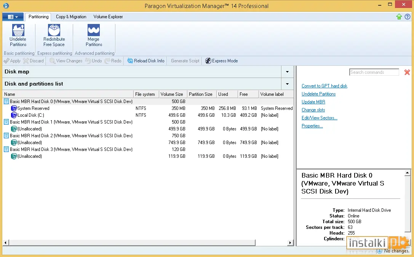Click the horizontal scrollbar left arrow
This screenshot has width=414, height=257.
click(5, 243)
